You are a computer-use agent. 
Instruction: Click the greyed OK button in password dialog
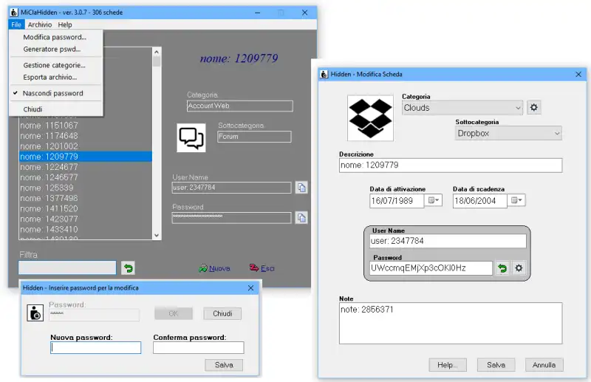(x=174, y=313)
